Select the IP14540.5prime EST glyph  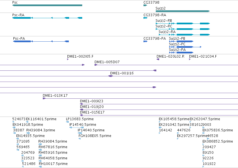[x=77, y=127]
